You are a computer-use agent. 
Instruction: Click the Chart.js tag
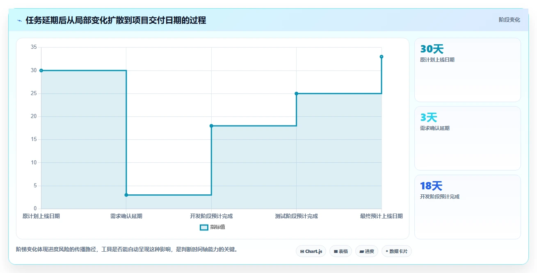point(311,251)
